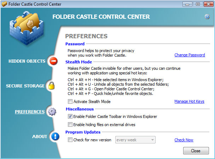Open the Manage Hot Keys link
This screenshot has height=159, width=215.
189,101
